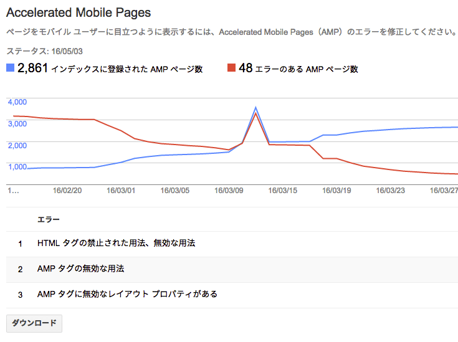The width and height of the screenshot is (458, 342).
Task: Click the x-axis date '16/03/09'
Action: pyautogui.click(x=229, y=191)
